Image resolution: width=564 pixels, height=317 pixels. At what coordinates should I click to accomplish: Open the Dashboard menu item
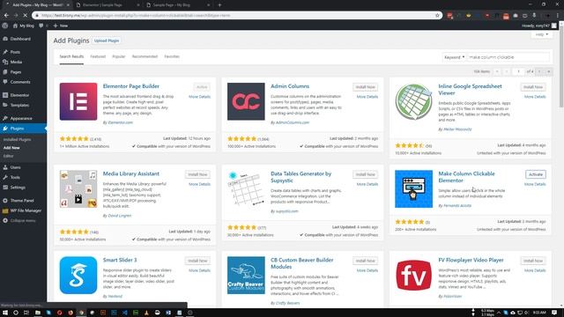pyautogui.click(x=20, y=39)
